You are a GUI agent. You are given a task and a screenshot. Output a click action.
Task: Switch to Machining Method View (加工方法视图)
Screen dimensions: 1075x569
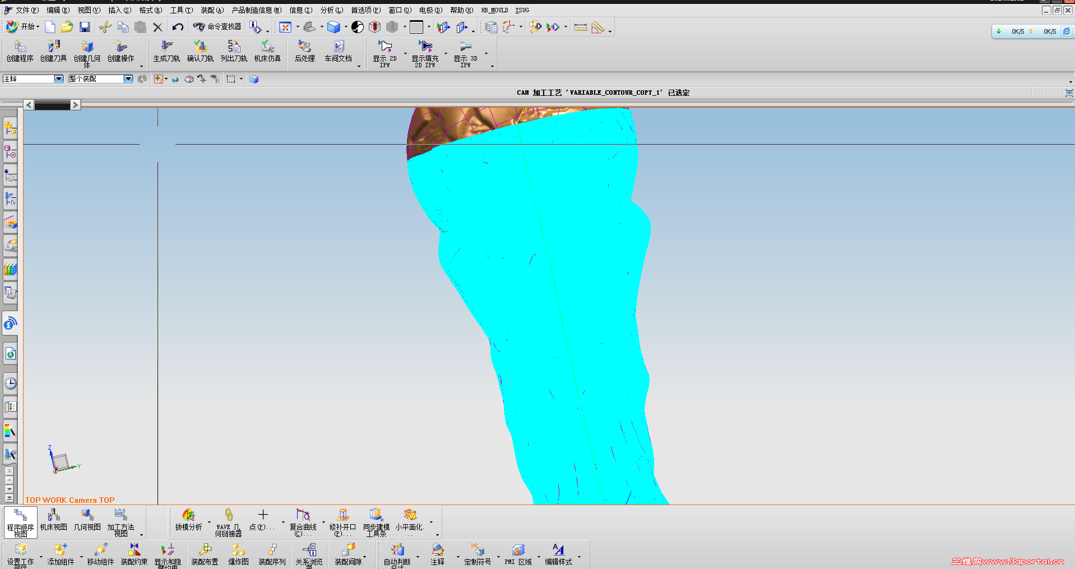(x=121, y=522)
